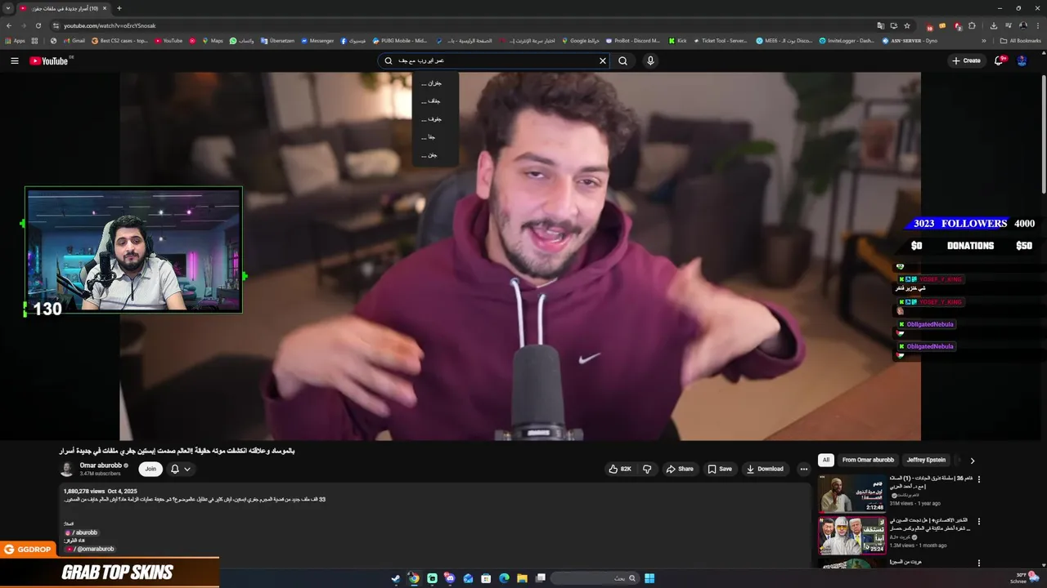Open the Omar aburobb channel name link
Screen dimensions: 1047x588
(101, 465)
